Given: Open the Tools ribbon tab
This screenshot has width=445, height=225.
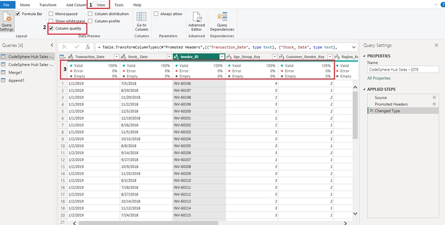Looking at the screenshot, I should click(x=119, y=5).
